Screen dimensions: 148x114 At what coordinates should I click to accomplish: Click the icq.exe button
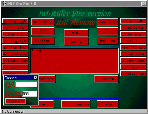(x=133, y=34)
